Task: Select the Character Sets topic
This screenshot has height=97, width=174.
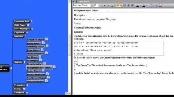Action: pyautogui.click(x=21, y=21)
